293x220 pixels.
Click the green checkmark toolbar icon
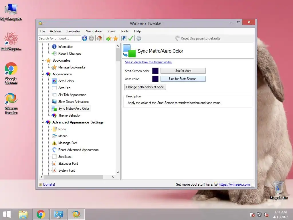(x=130, y=38)
